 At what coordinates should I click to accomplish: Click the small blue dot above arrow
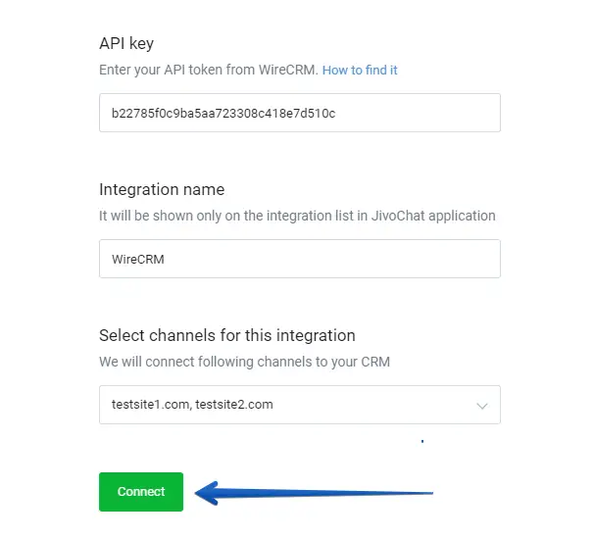pos(421,442)
